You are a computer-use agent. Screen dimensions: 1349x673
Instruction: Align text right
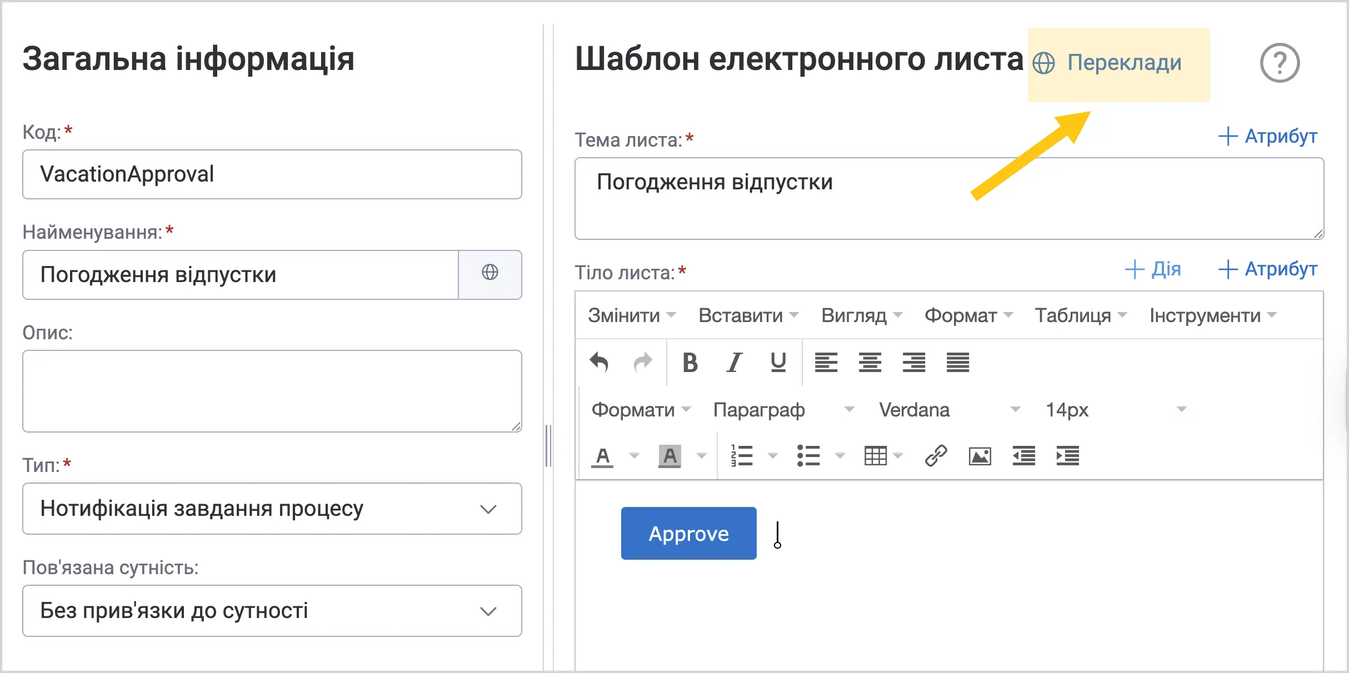point(914,363)
